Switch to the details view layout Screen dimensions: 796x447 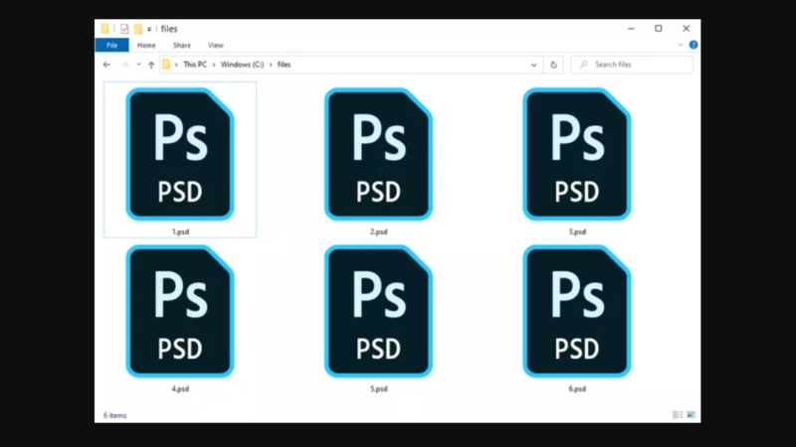tap(678, 414)
